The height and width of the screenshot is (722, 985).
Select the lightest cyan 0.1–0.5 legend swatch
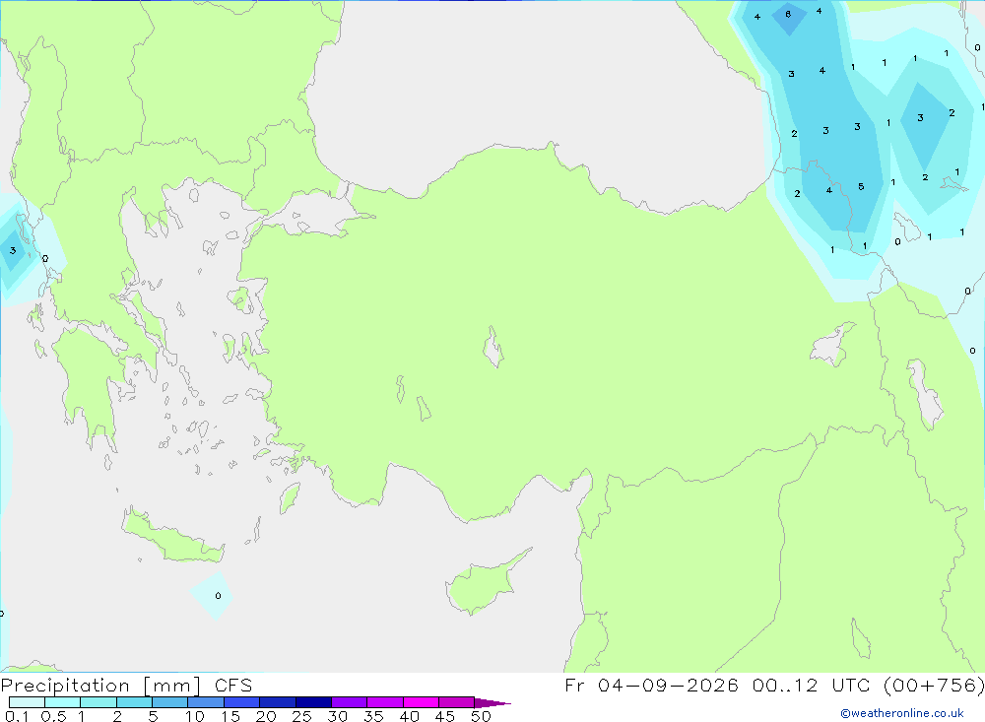[x=27, y=702]
